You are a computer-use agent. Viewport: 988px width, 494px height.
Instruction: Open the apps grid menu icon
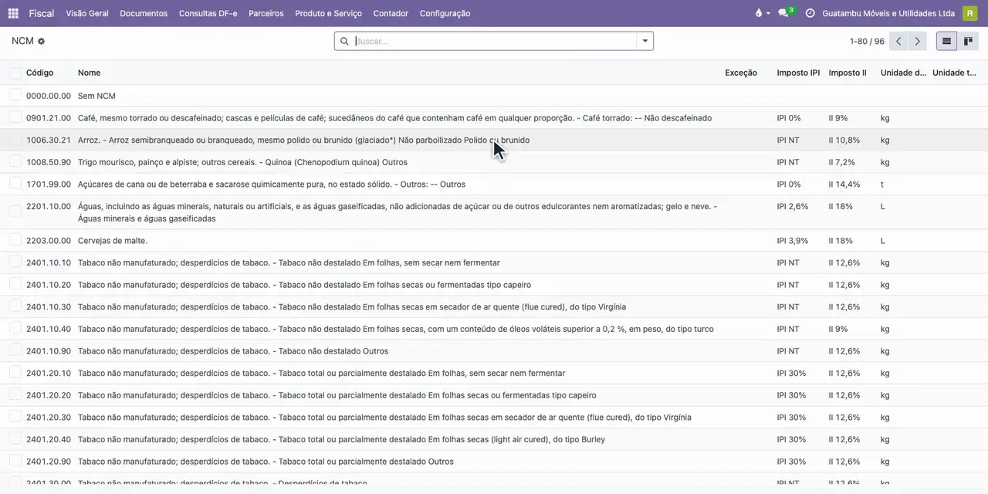(13, 13)
